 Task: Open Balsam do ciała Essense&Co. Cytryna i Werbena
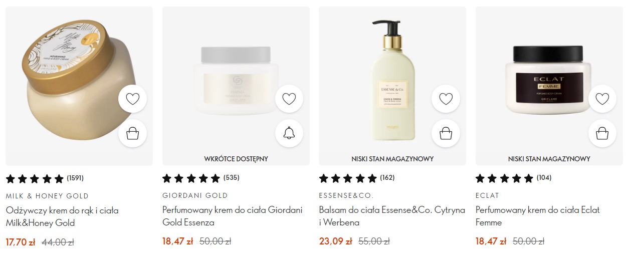pyautogui.click(x=392, y=216)
